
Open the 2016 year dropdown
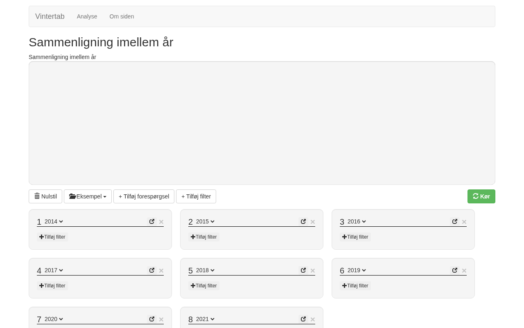[357, 221]
